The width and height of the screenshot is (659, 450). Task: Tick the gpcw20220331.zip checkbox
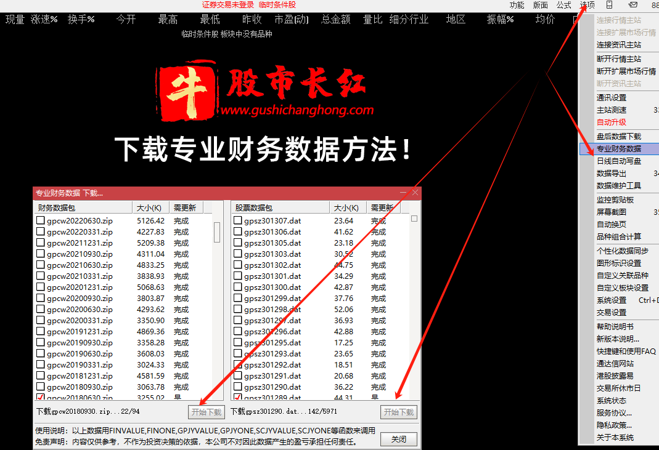point(40,231)
